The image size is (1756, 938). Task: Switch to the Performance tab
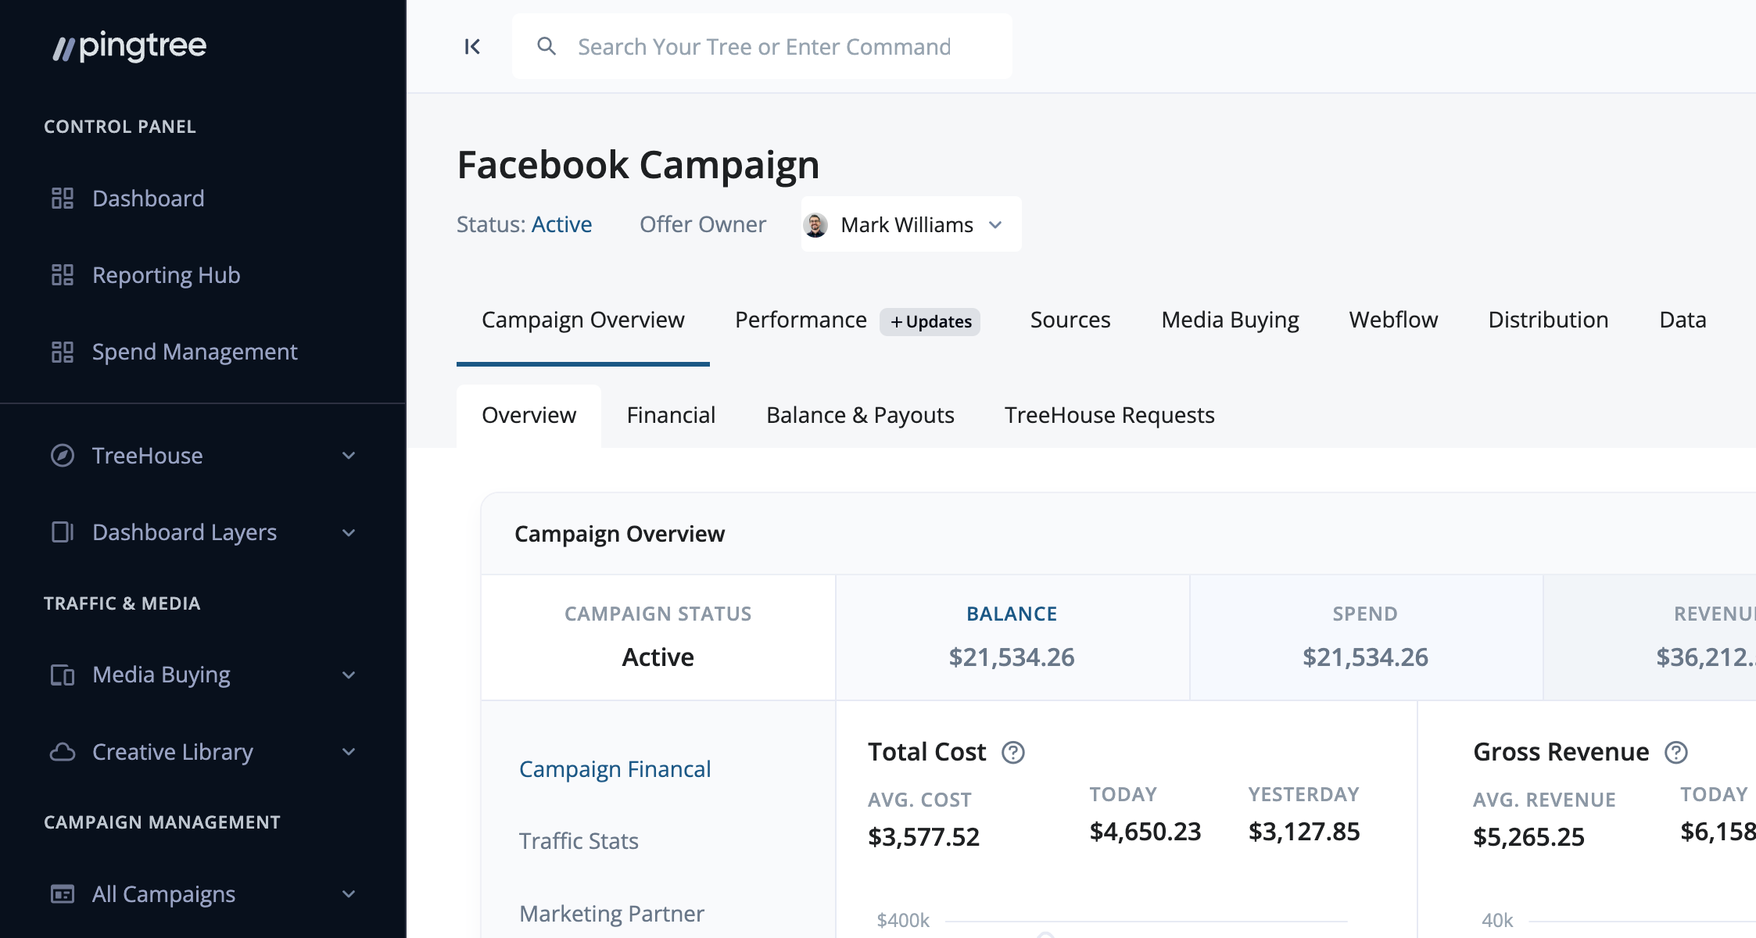(x=801, y=320)
